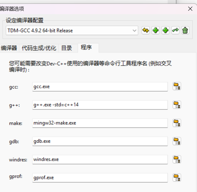The image size is (197, 192).
Task: Select the 程序 tab
Action: tap(88, 48)
